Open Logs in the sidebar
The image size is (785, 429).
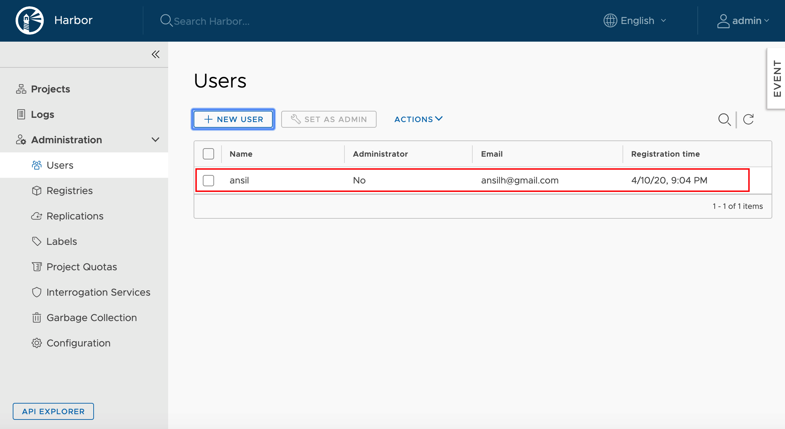click(42, 114)
